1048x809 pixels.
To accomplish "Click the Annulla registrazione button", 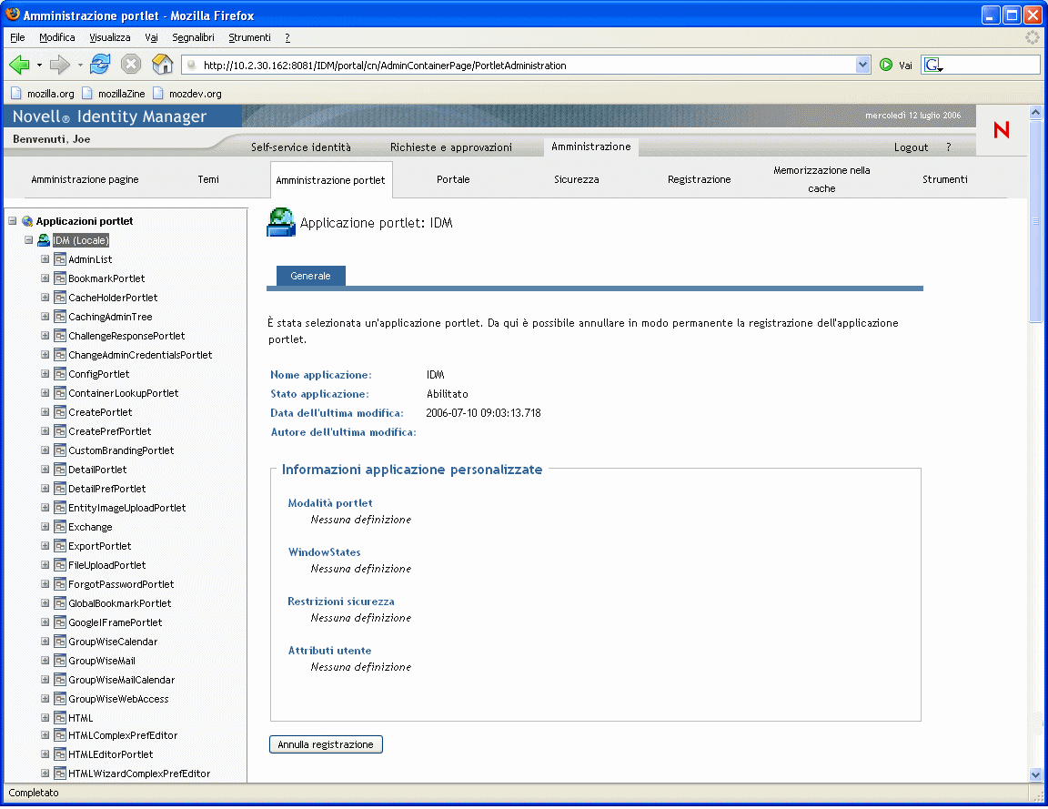I will pyautogui.click(x=326, y=744).
